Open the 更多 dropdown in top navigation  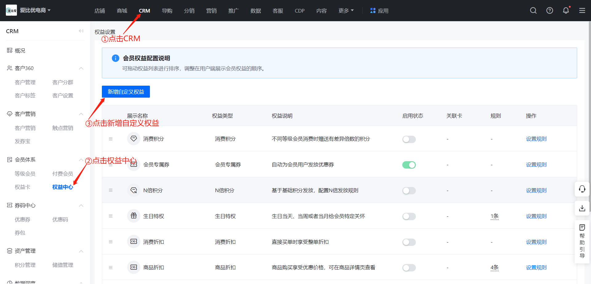(346, 10)
